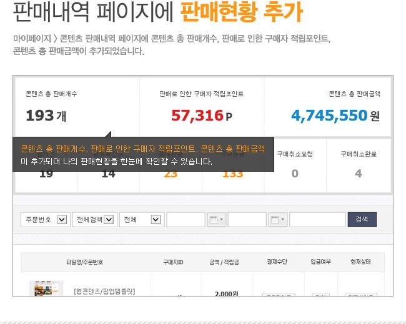Open the [웹콘텐츠/팝업템플릿] item link

(104, 292)
